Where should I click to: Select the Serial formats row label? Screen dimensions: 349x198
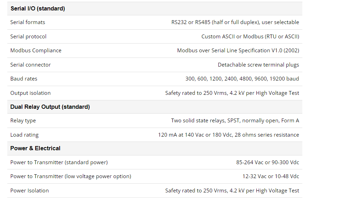tap(28, 22)
